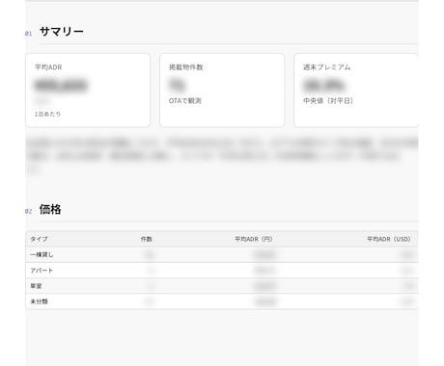This screenshot has width=444, height=366.
Task: Select the アパート table row
Action: [x=222, y=271]
